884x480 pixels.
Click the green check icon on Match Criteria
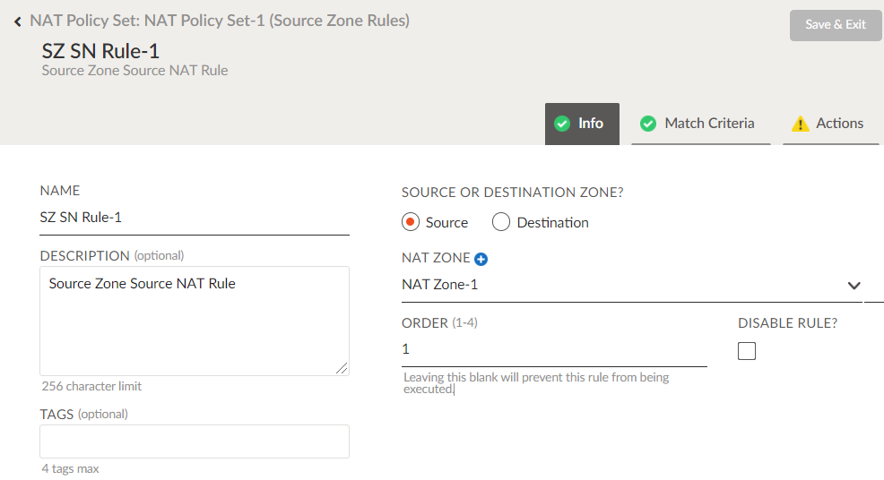click(x=647, y=124)
